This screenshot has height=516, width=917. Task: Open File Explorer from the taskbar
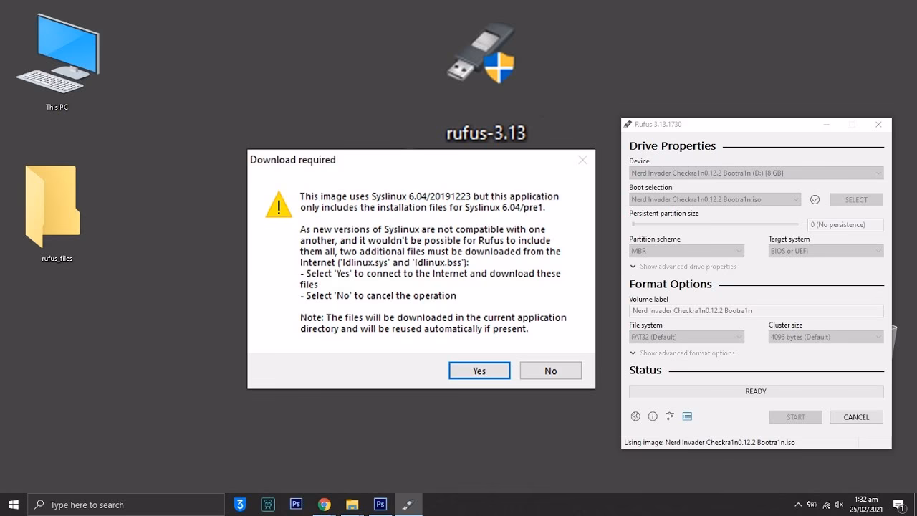(352, 505)
